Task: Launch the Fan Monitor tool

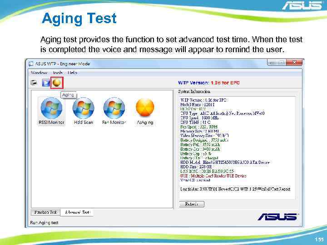Action: (x=114, y=111)
